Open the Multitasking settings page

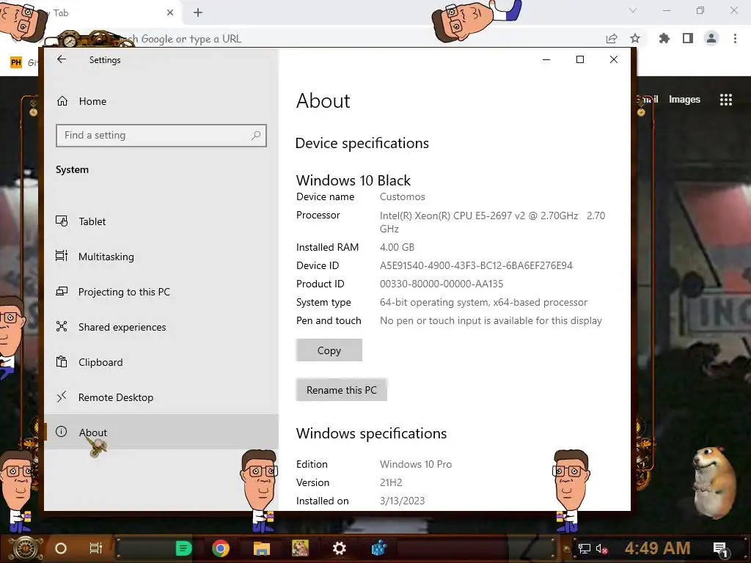coord(161,257)
